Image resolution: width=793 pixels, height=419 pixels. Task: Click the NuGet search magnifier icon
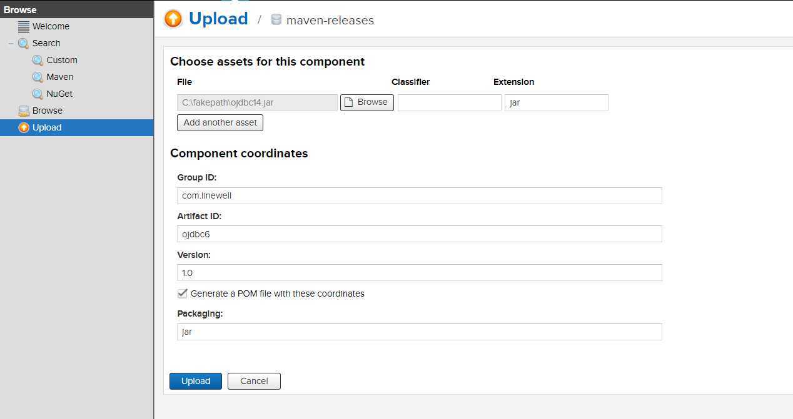pos(38,94)
